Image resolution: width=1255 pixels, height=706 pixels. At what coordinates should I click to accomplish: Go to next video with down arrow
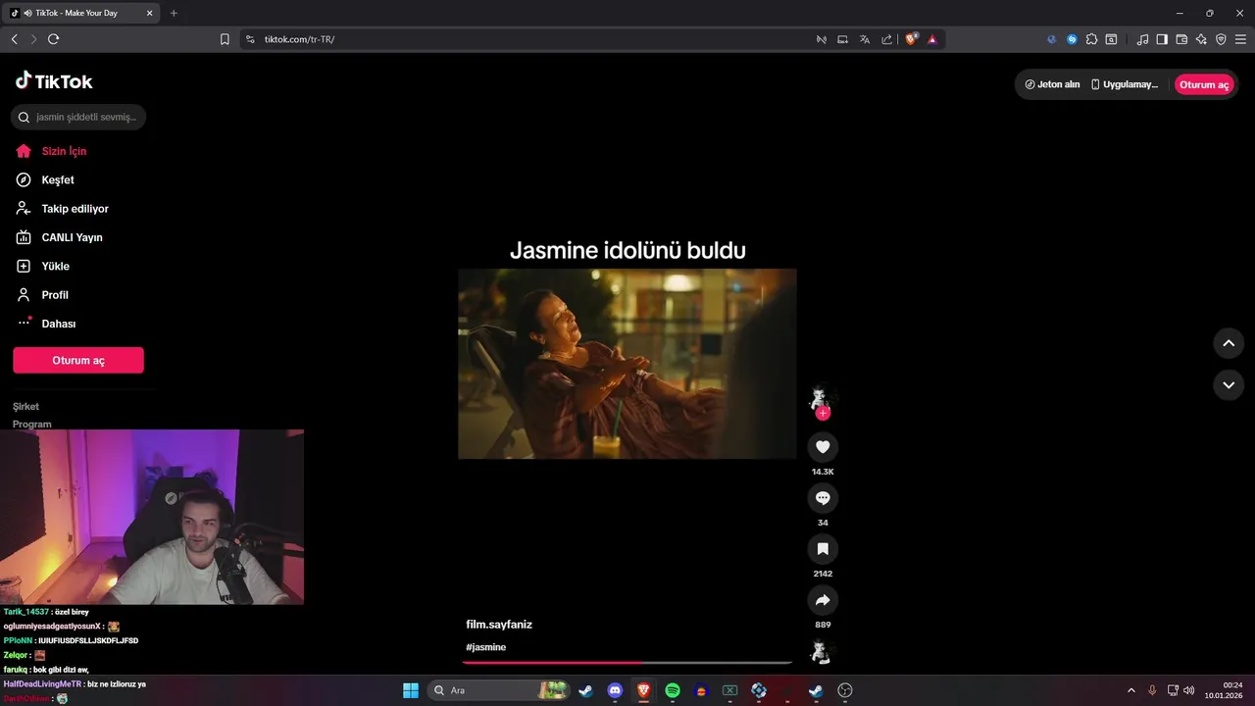pyautogui.click(x=1229, y=385)
